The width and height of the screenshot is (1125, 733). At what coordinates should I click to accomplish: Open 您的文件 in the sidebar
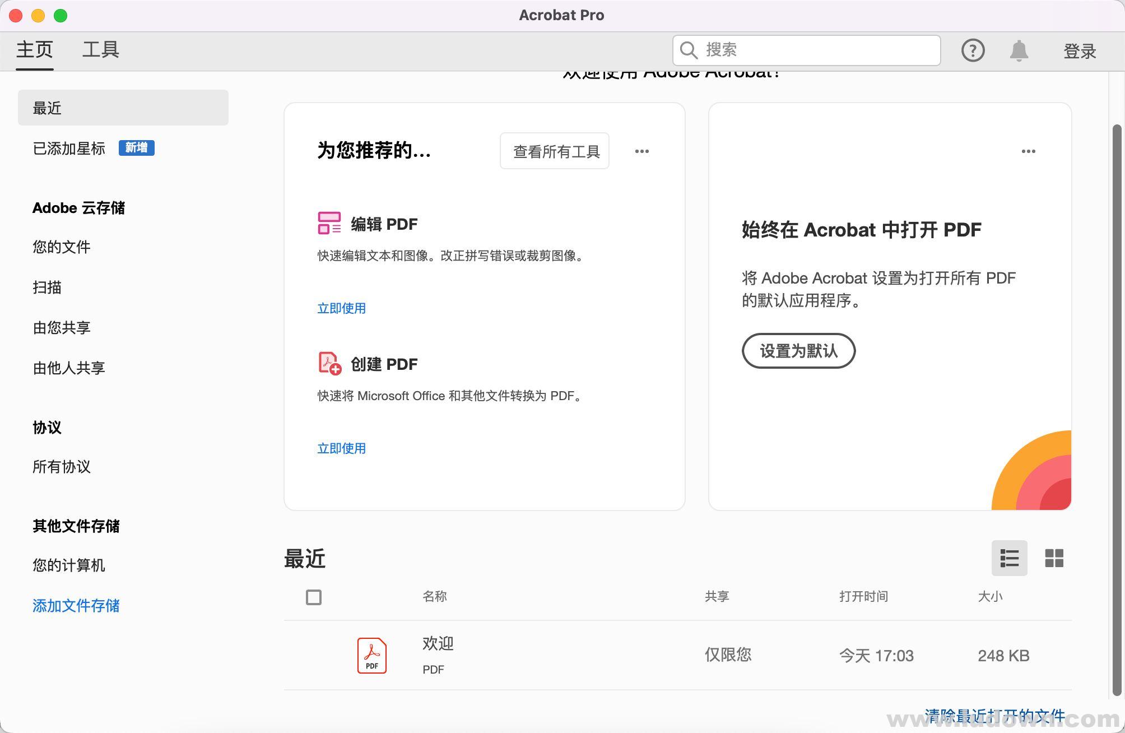click(62, 247)
